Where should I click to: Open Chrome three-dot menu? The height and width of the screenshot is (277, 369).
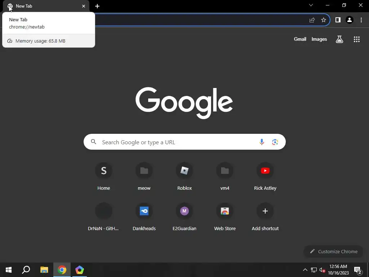pyautogui.click(x=361, y=20)
